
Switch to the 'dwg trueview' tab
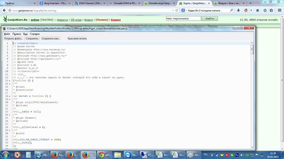tap(55, 3)
